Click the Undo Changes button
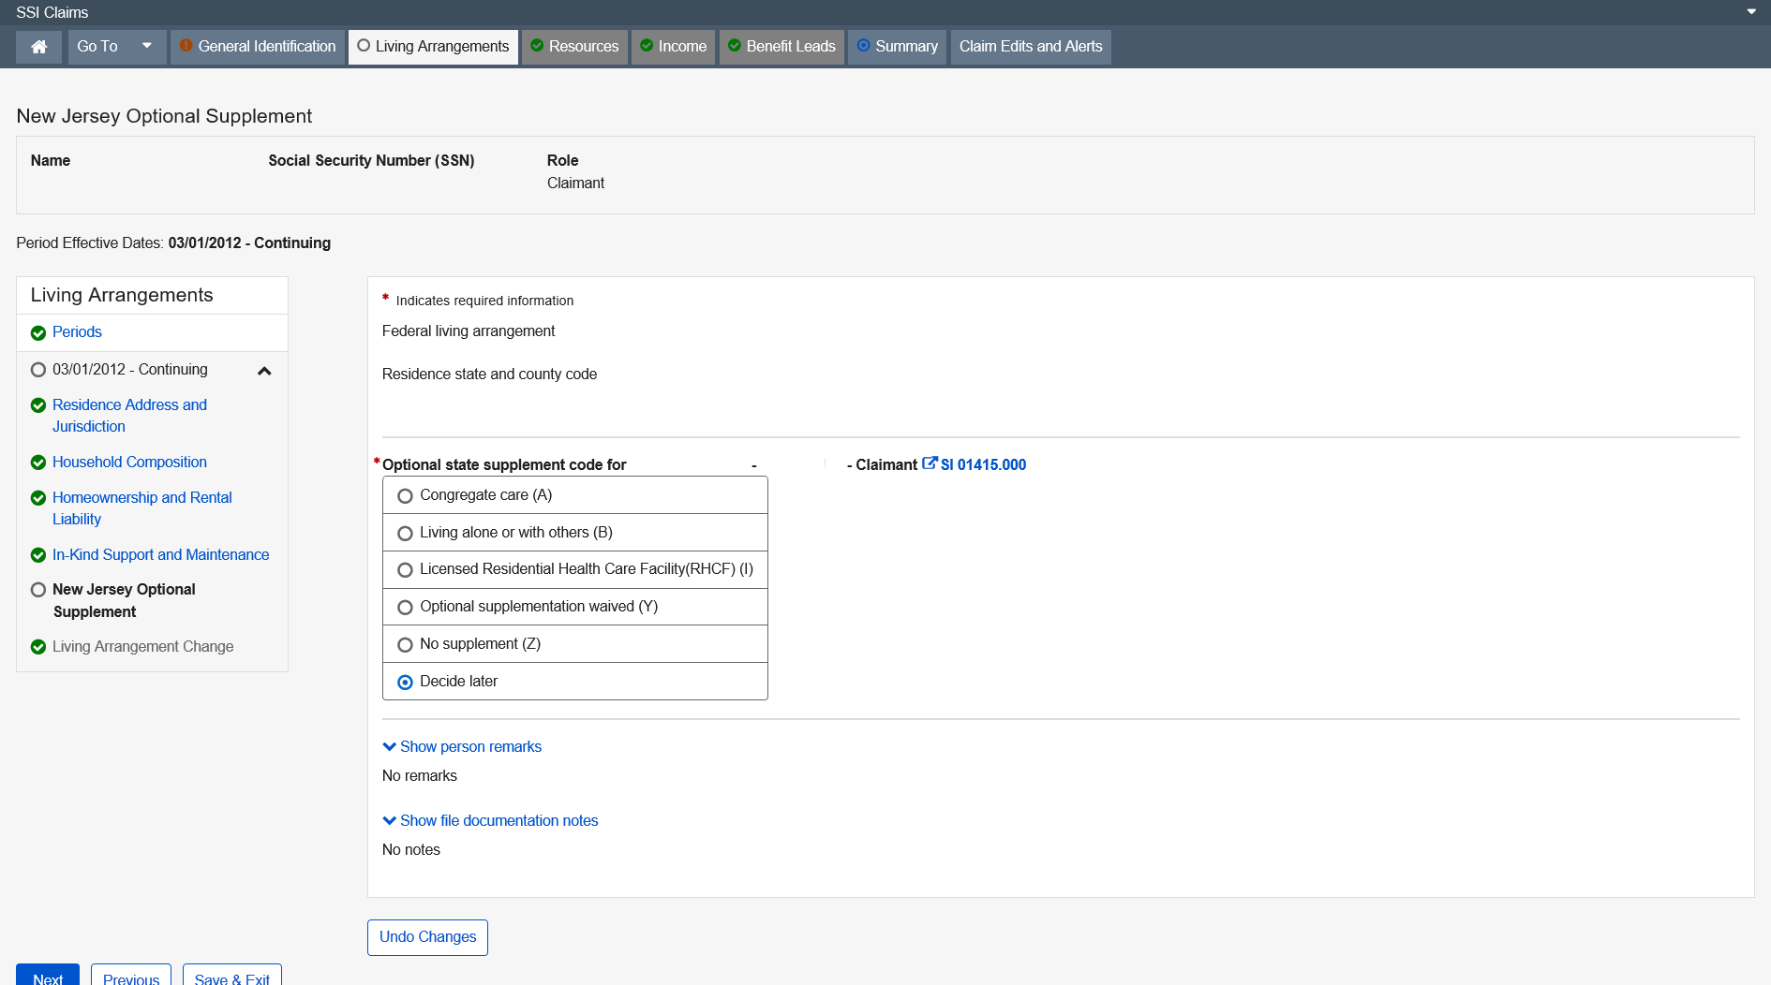The image size is (1771, 985). (427, 937)
